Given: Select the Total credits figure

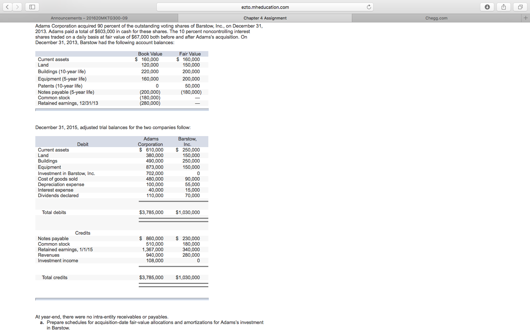Looking at the screenshot, I should pos(151,277).
